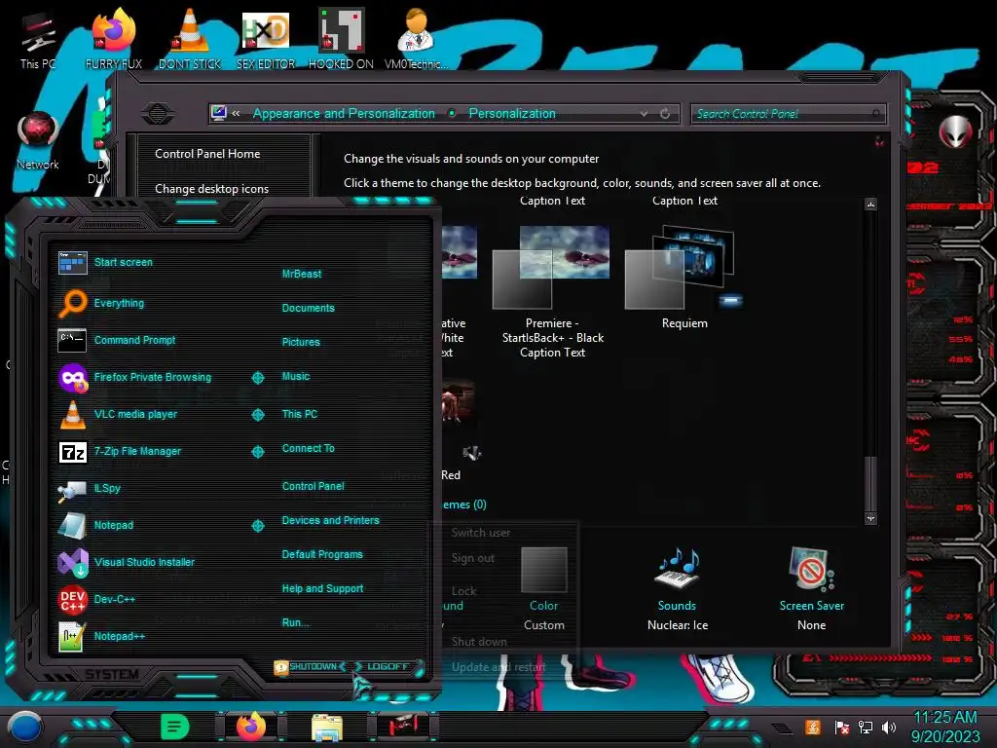997x748 pixels.
Task: Click Run... in start menu
Action: (x=295, y=622)
